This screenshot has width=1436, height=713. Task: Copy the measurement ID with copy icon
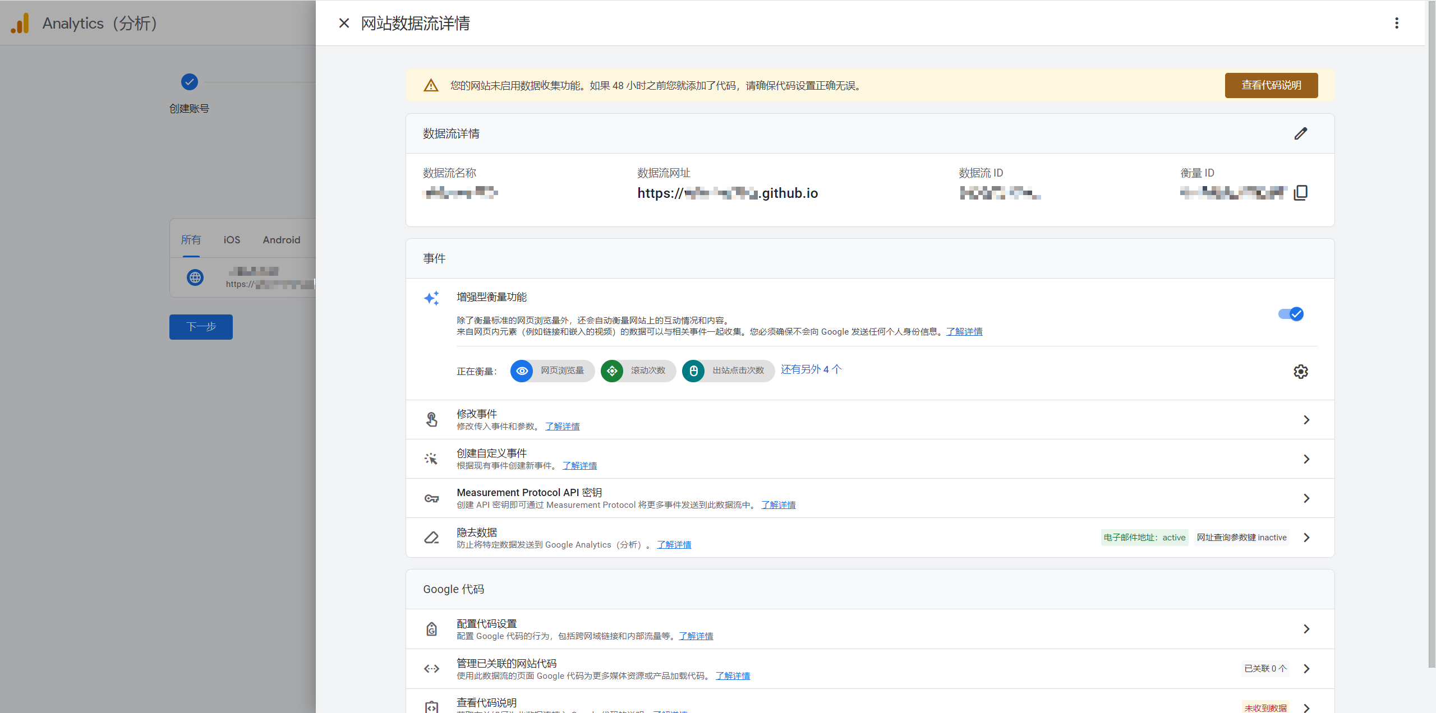1300,193
